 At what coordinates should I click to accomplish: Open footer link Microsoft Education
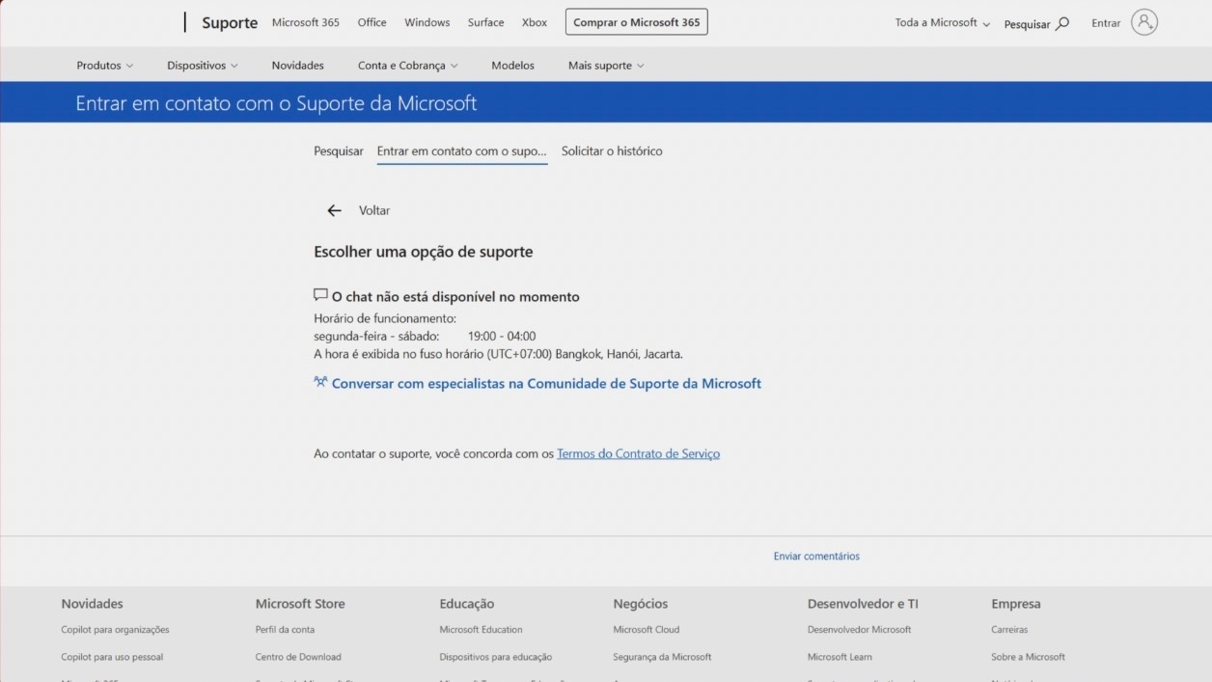coord(481,630)
